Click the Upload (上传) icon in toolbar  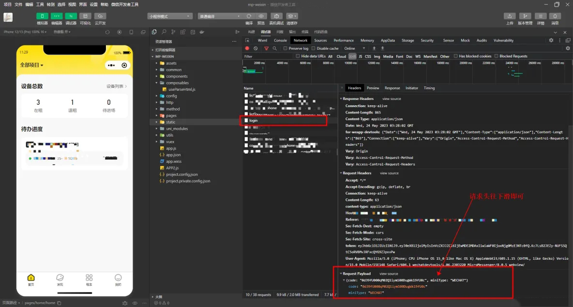click(510, 16)
